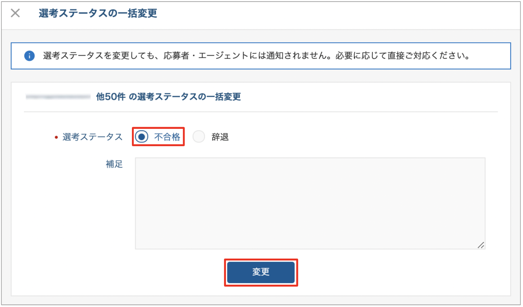This screenshot has width=523, height=307.
Task: Click the 選考ステータス field label
Action: (92, 137)
